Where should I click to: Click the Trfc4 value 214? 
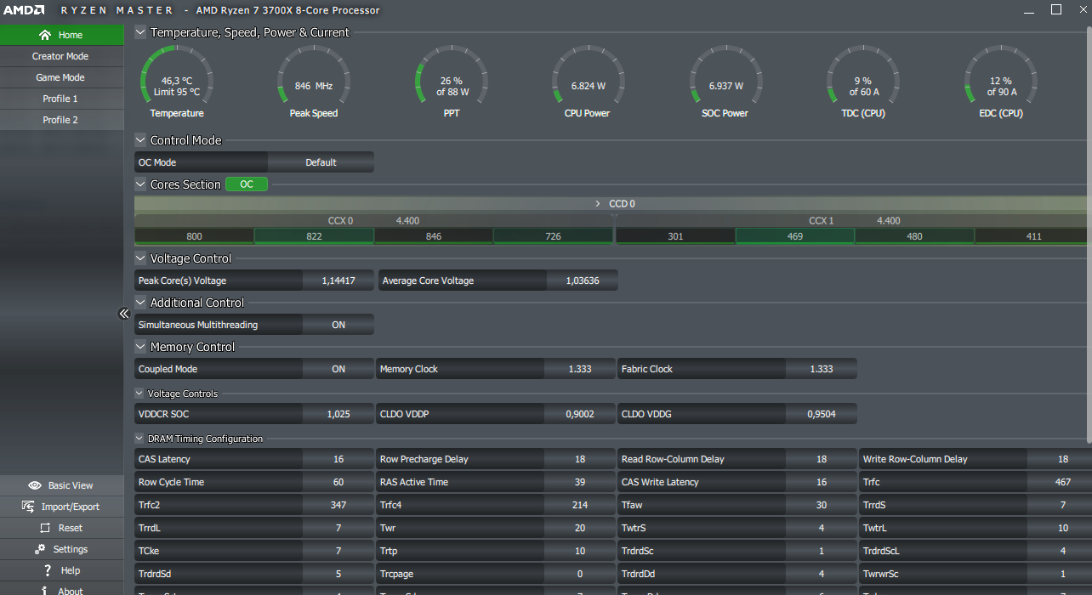tap(580, 505)
